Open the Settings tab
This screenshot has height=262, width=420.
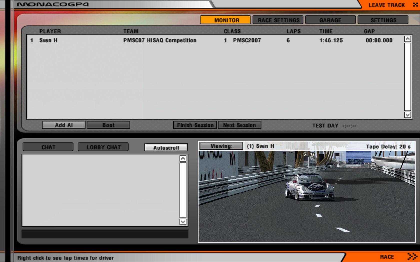pyautogui.click(x=383, y=20)
